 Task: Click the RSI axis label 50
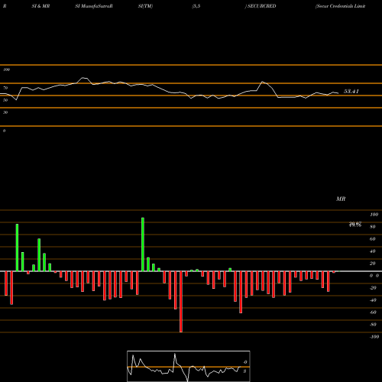click(5, 100)
